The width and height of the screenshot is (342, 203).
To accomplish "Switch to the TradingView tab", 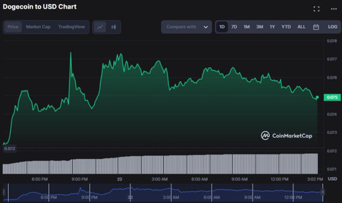I will (x=72, y=27).
